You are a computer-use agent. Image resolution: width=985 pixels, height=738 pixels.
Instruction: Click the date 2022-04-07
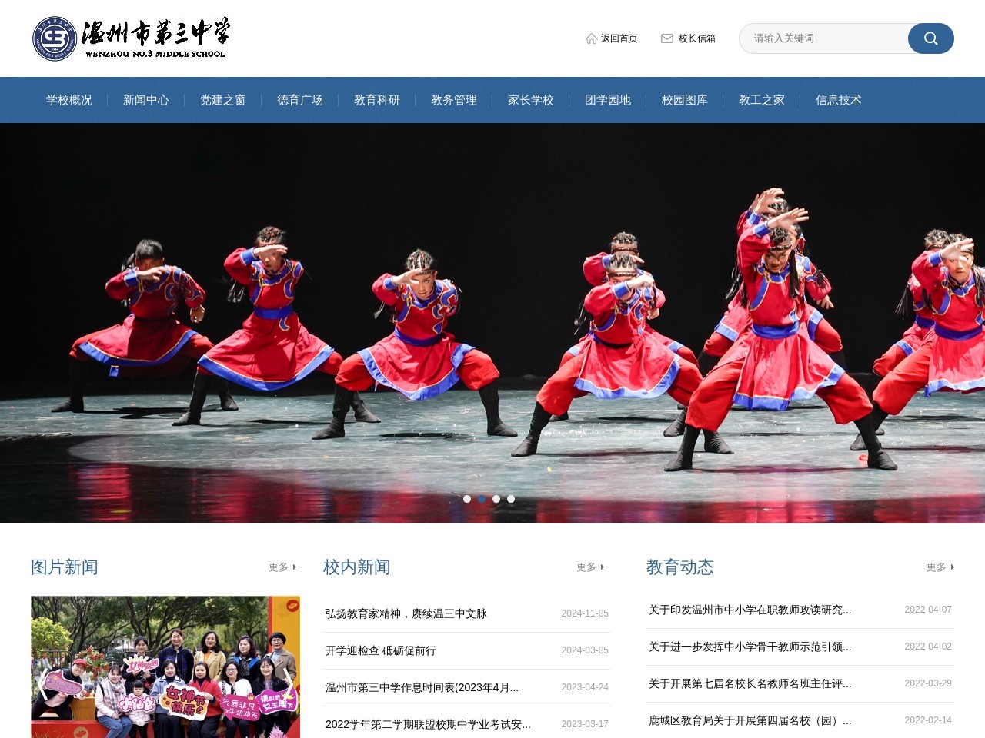pyautogui.click(x=928, y=610)
